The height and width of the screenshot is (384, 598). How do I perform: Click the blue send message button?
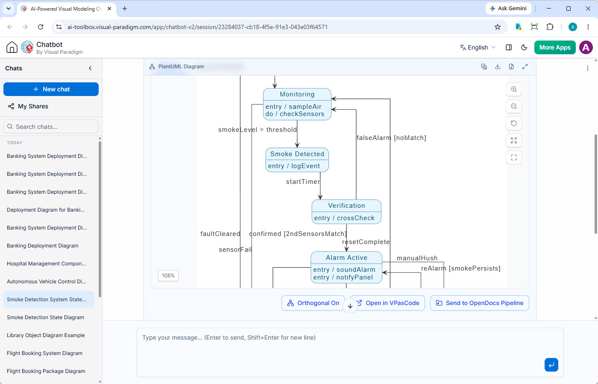pyautogui.click(x=551, y=365)
